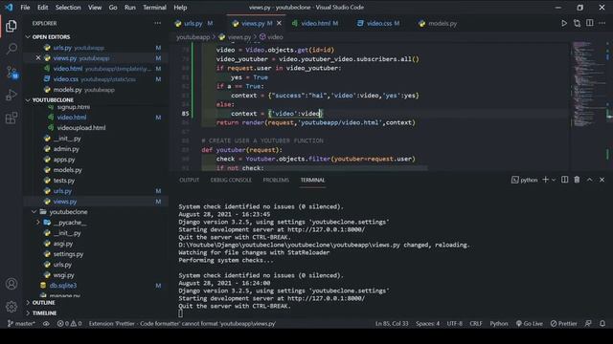Viewport: 613px width, 344px height.
Task: Open the Source Control view
Action: (11, 73)
